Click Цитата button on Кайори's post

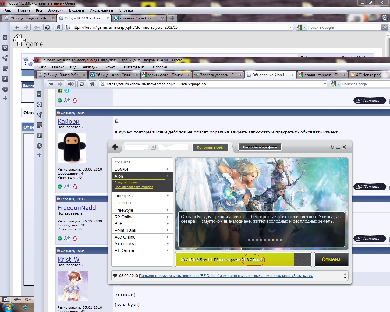pos(370,187)
